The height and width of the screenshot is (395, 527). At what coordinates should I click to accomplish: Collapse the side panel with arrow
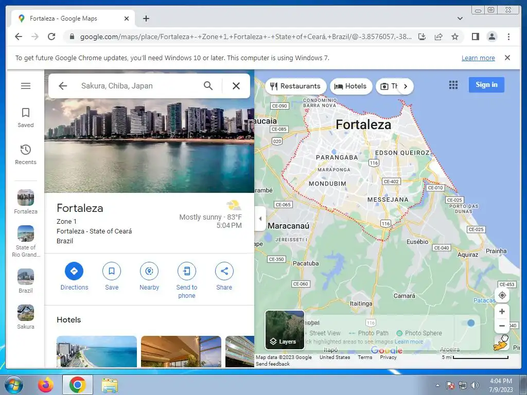260,219
